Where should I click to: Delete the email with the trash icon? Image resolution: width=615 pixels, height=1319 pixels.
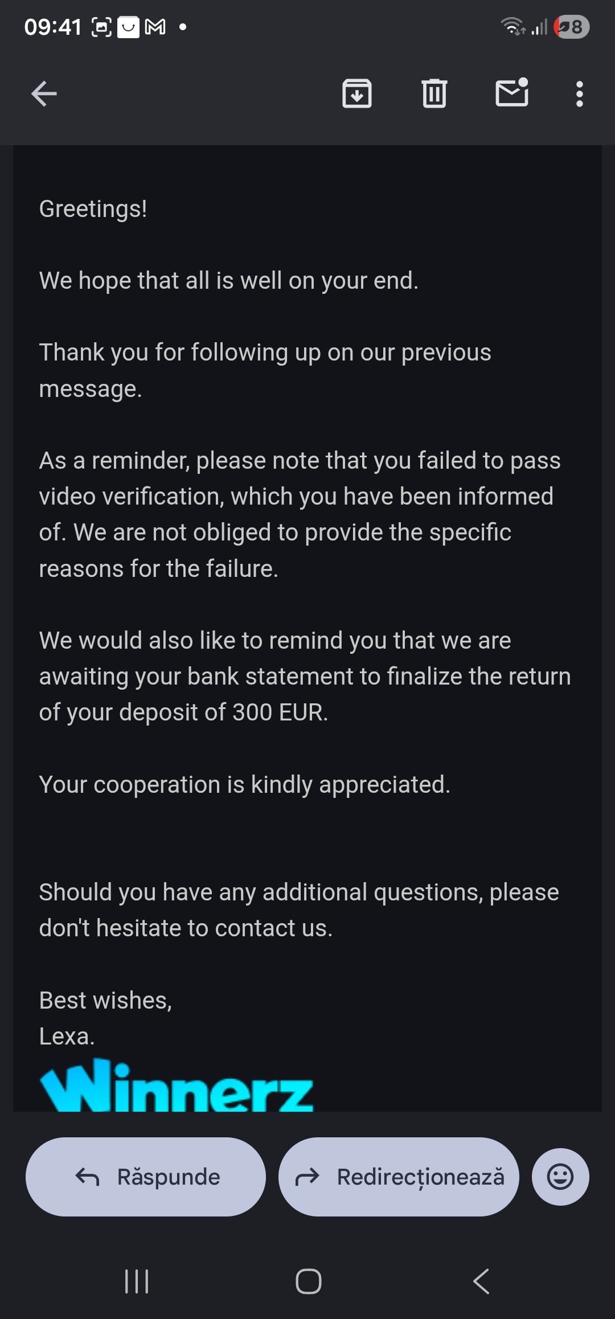point(434,94)
